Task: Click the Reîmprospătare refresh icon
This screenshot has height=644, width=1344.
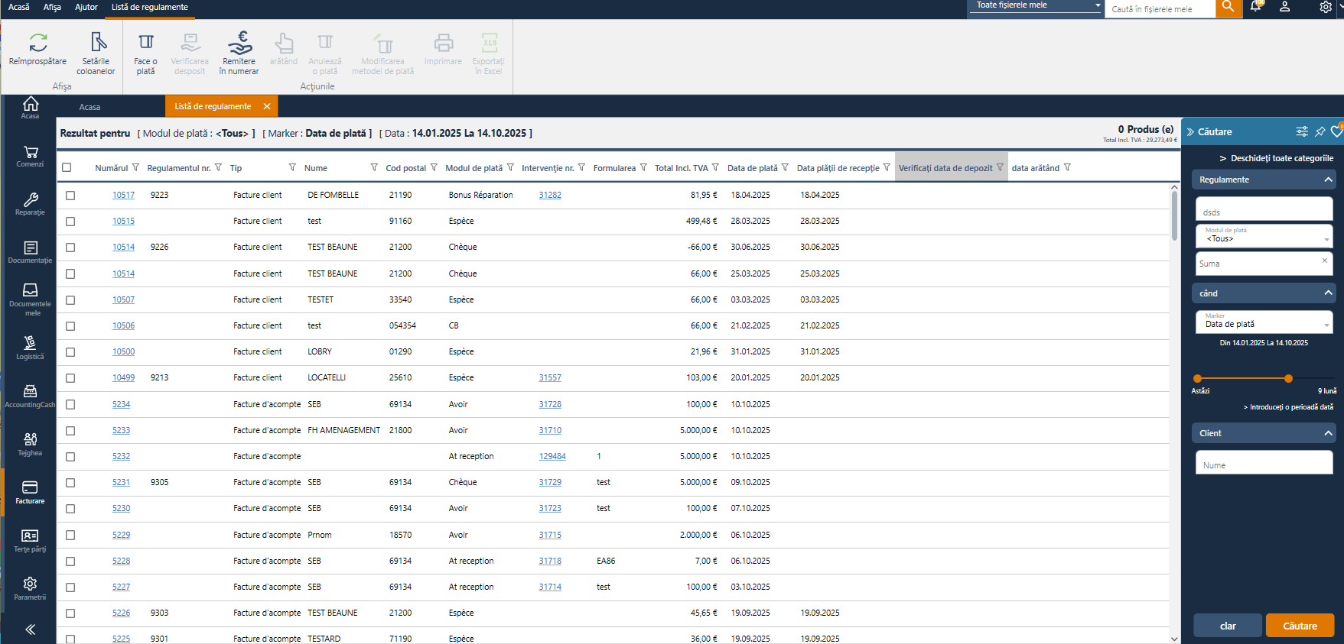Action: 37,42
